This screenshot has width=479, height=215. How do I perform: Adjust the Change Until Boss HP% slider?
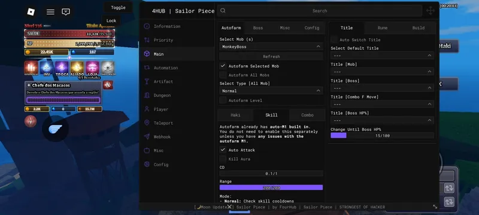[x=382, y=136]
